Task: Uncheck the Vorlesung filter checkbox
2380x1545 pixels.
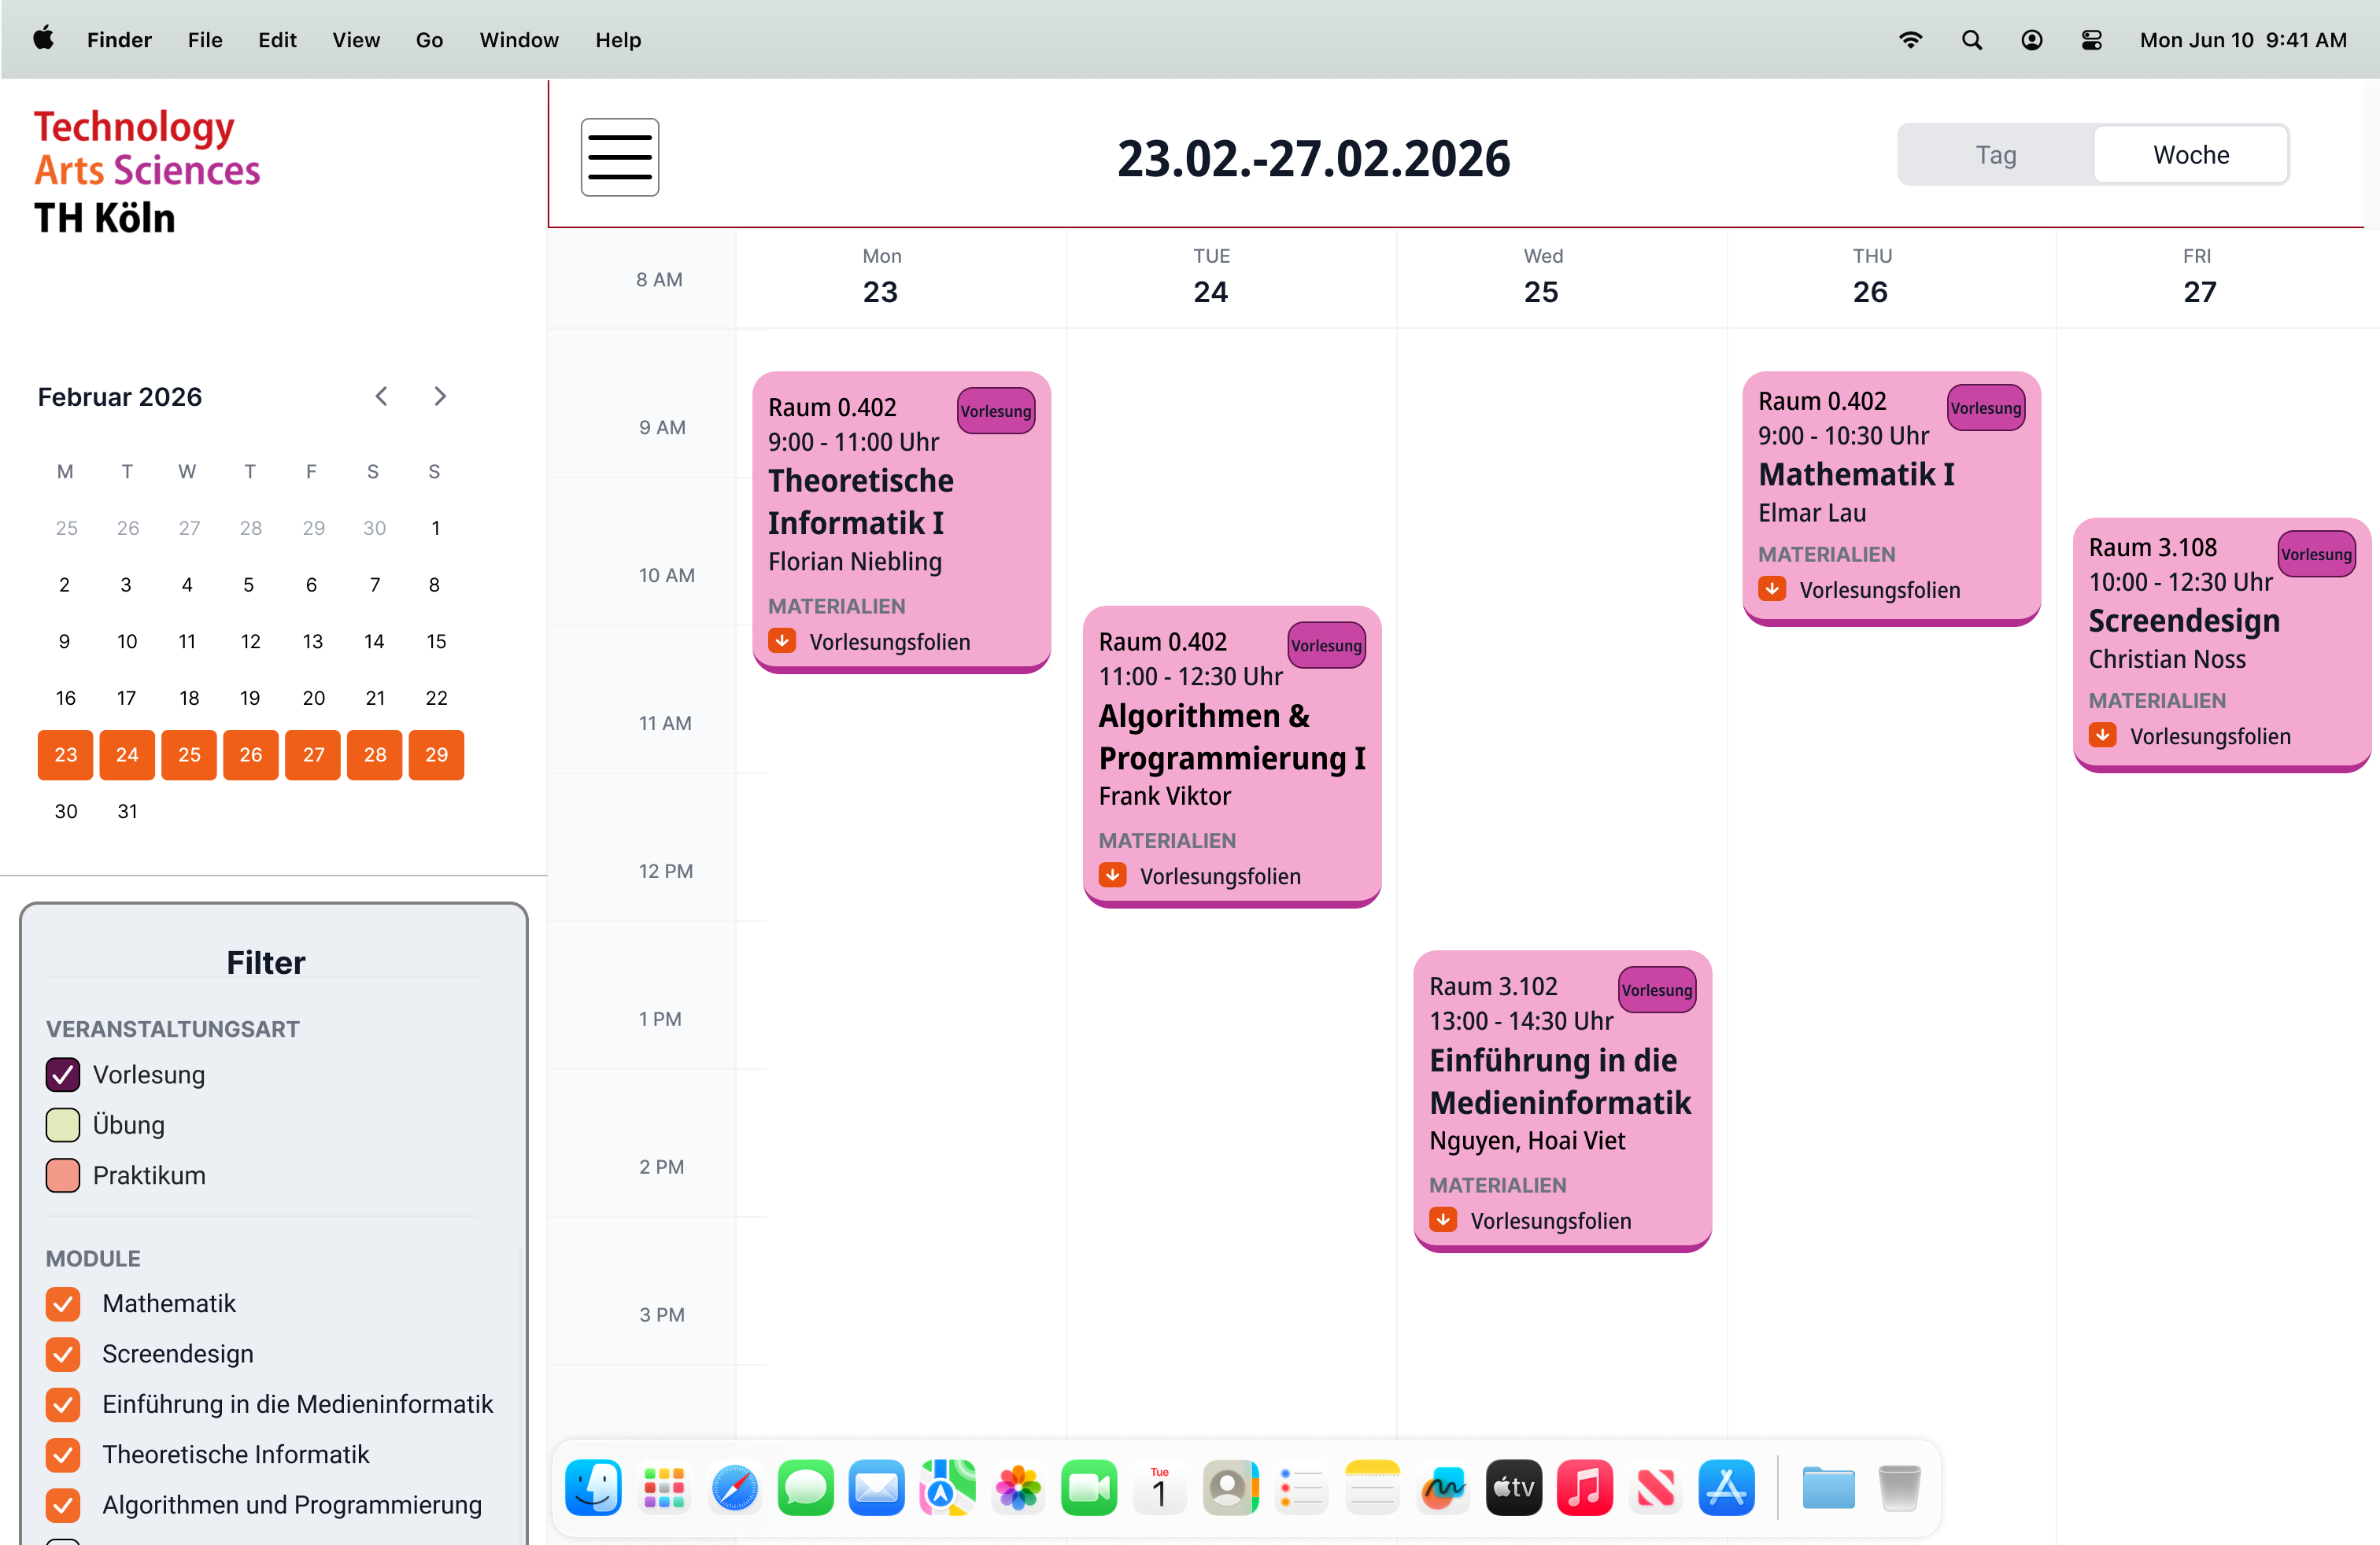Action: click(x=63, y=1075)
